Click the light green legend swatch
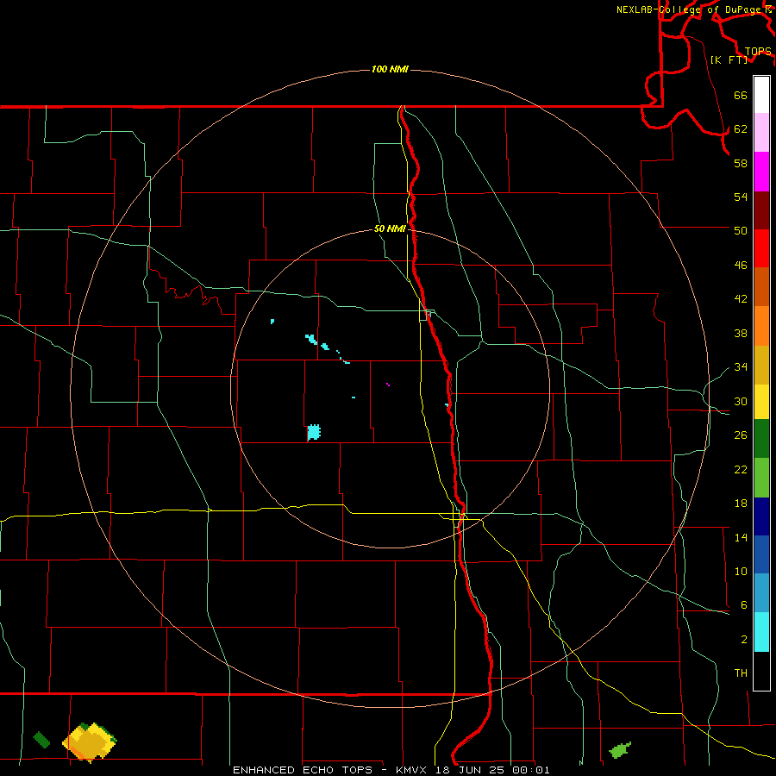776x776 pixels. pyautogui.click(x=761, y=478)
